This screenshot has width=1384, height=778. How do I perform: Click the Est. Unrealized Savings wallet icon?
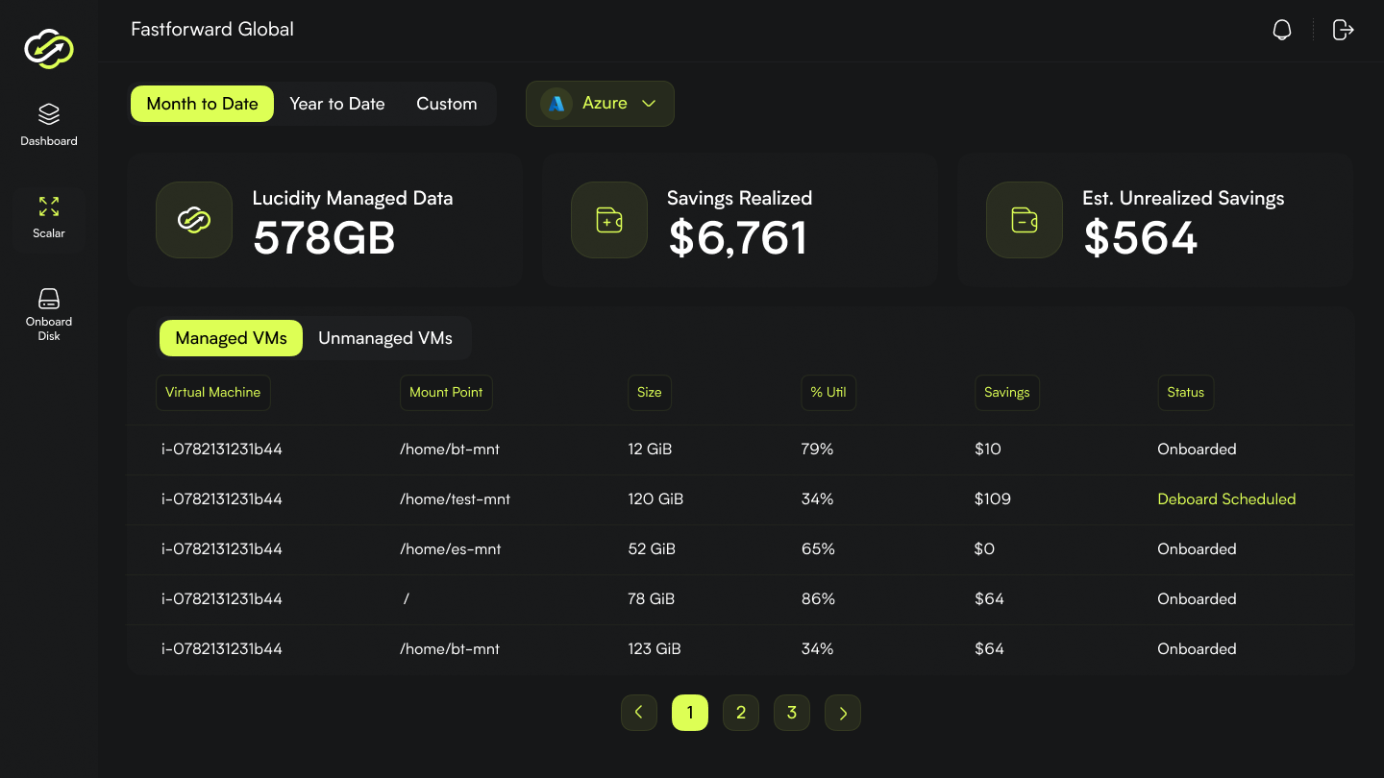click(1025, 220)
